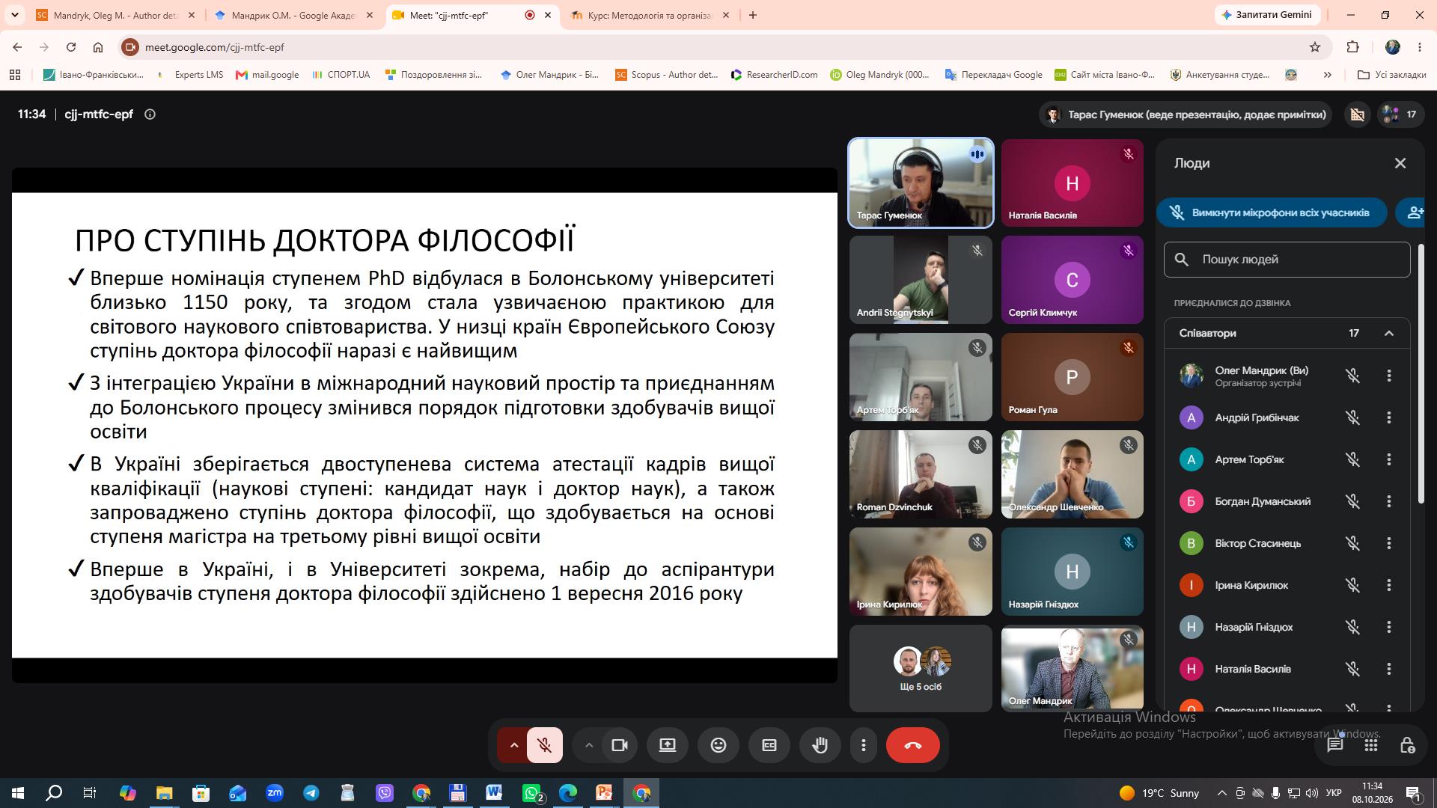The height and width of the screenshot is (808, 1437).
Task: Open the activities grid icon
Action: [1371, 745]
